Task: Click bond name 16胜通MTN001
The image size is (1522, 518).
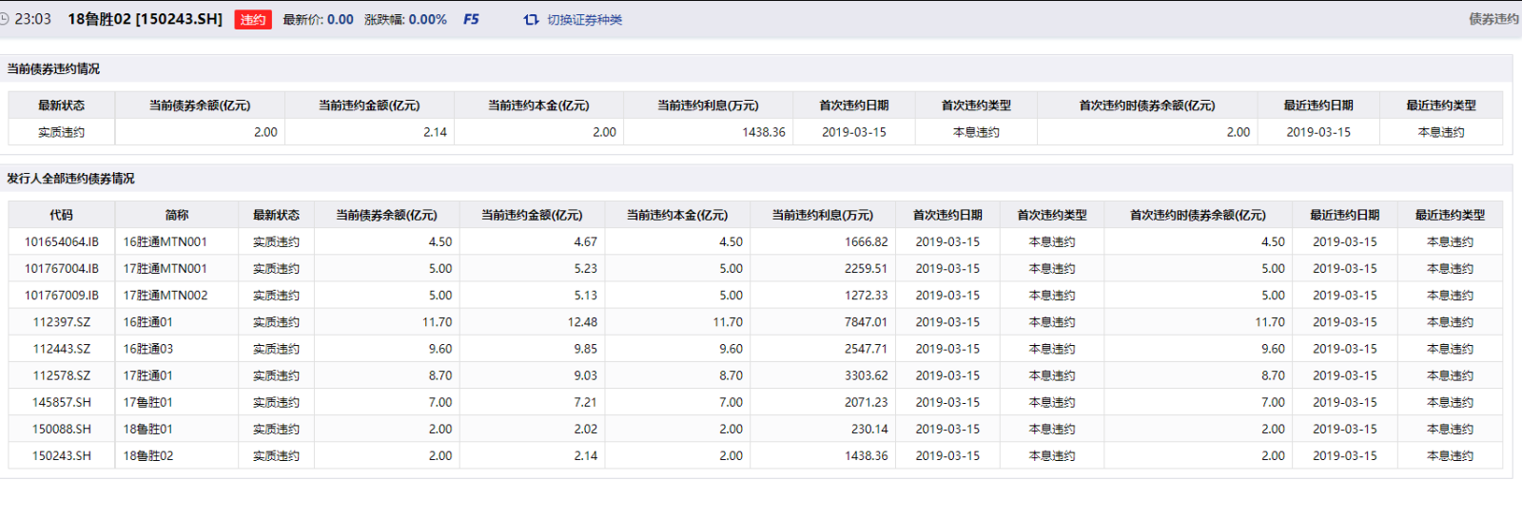Action: pyautogui.click(x=165, y=241)
